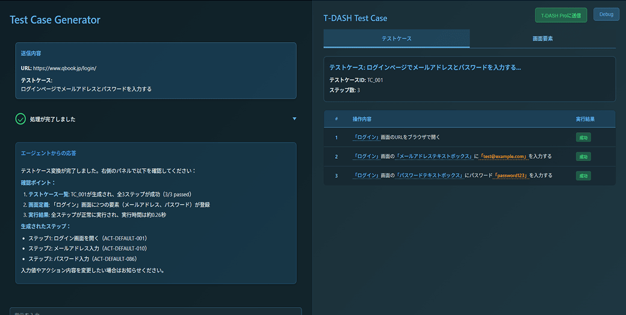Click the 成功 badge in step 1
The image size is (626, 315).
583,137
